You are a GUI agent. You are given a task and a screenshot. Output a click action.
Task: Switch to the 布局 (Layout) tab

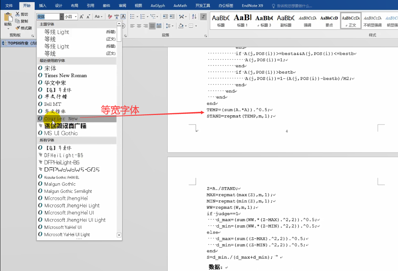click(x=75, y=6)
